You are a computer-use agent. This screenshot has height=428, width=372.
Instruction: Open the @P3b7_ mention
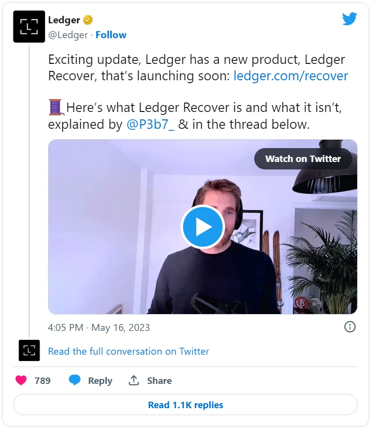point(151,124)
